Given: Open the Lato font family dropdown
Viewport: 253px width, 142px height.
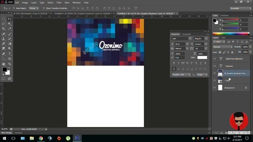Looking at the screenshot, I should (190, 39).
